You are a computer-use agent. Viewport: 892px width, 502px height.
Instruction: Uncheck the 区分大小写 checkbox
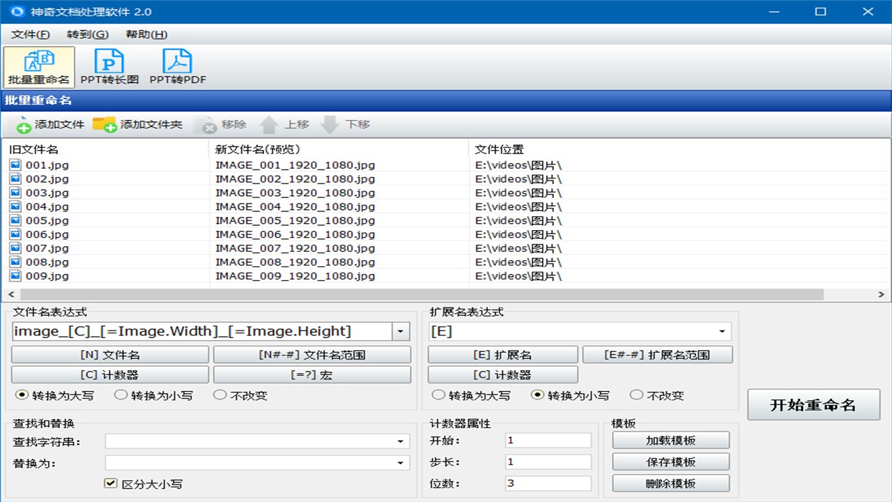[x=109, y=483]
